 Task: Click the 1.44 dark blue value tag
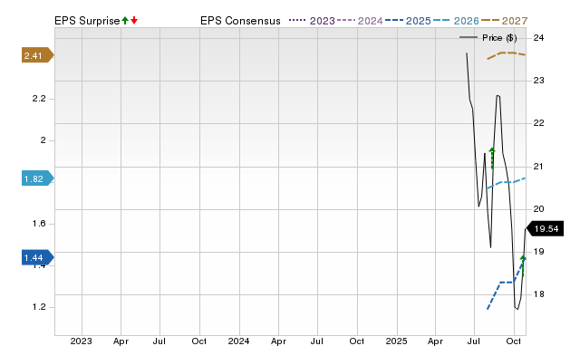point(38,257)
